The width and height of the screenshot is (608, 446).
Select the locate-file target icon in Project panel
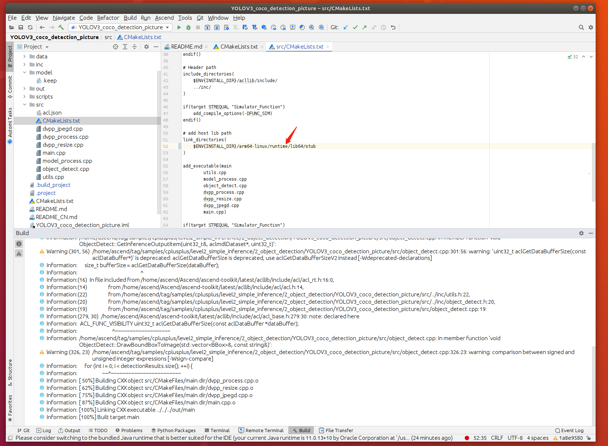(116, 47)
